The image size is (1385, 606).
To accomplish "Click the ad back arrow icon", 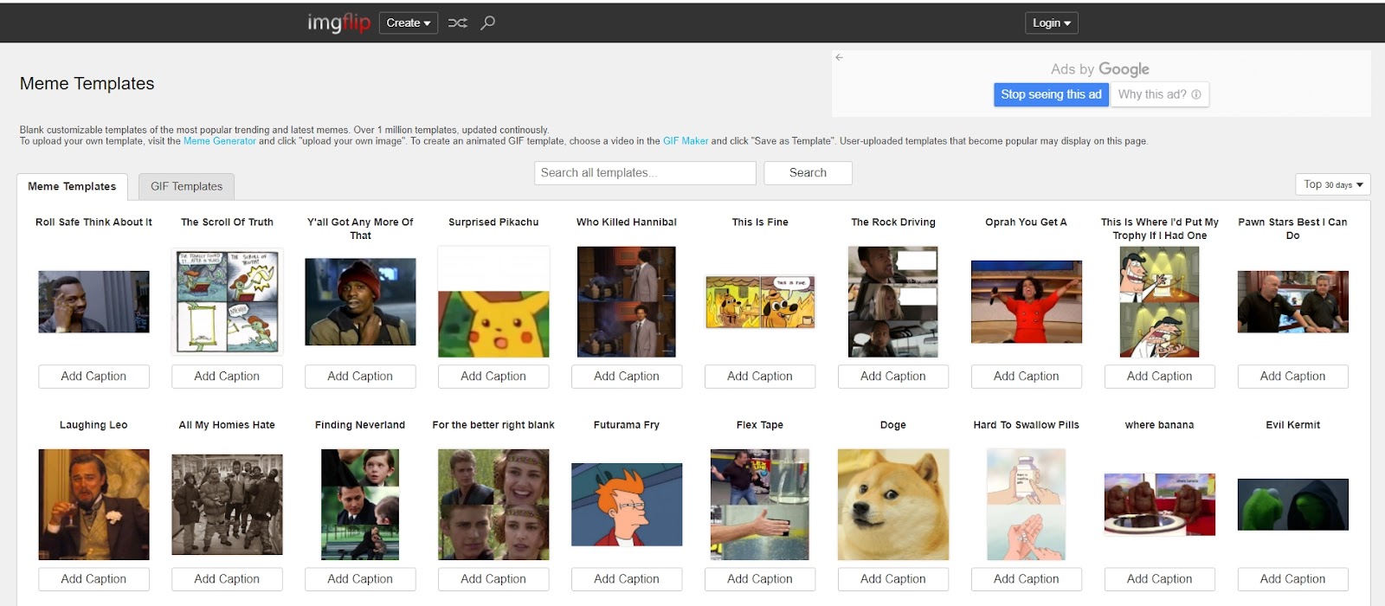I will click(839, 57).
